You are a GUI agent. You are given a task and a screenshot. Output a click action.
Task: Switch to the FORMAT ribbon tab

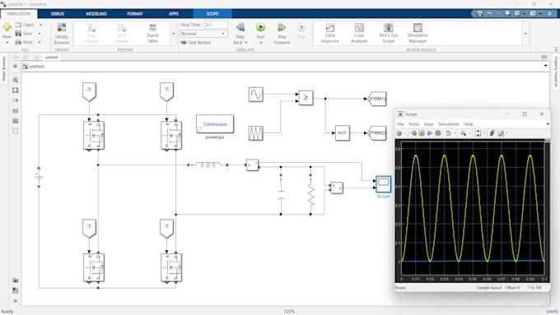pos(135,13)
